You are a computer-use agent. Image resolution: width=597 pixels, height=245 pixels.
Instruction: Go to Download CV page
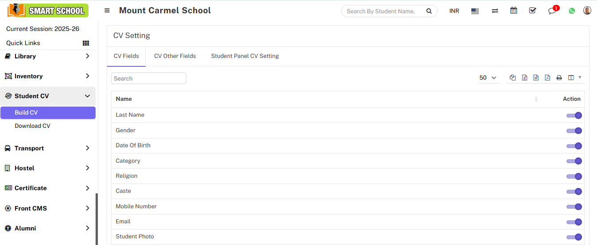(x=32, y=126)
